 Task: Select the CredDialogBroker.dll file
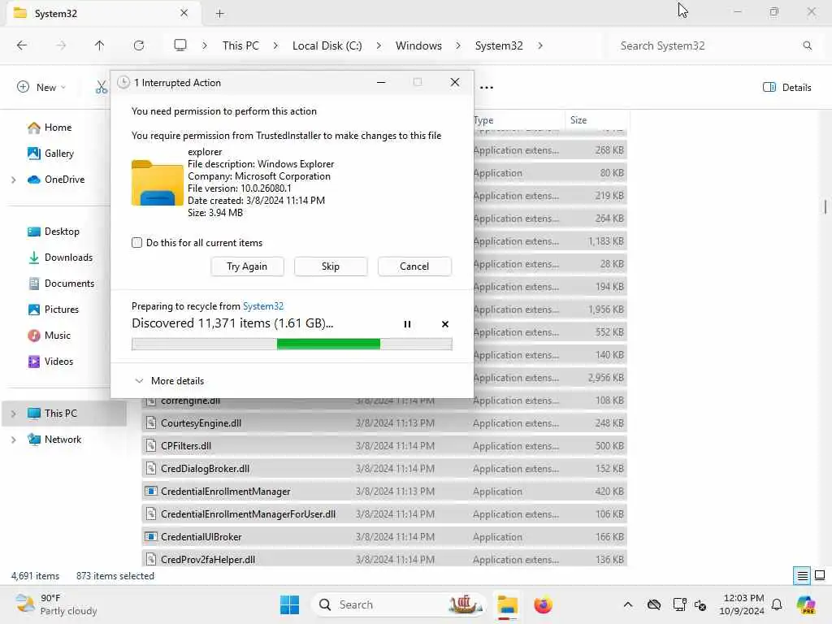pyautogui.click(x=384, y=469)
